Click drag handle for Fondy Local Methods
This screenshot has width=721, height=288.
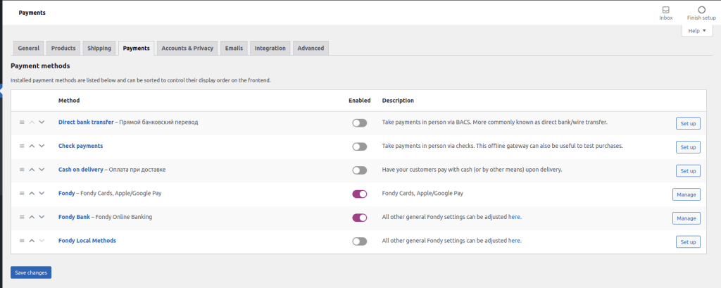pyautogui.click(x=22, y=242)
